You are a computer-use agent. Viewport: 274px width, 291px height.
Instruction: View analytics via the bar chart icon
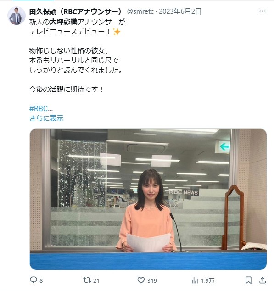(195, 280)
